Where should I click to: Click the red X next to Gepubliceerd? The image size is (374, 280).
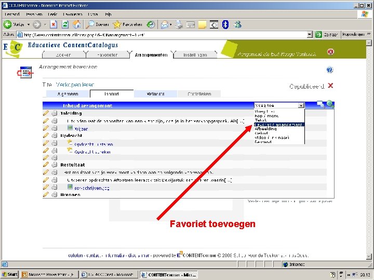tap(330, 86)
